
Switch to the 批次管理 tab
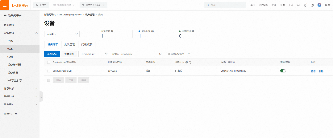[70, 45]
